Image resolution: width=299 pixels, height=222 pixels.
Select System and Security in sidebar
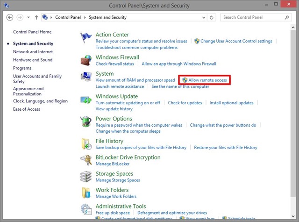pos(33,43)
